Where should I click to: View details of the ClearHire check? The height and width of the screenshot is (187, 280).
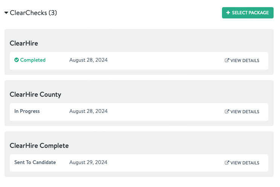coord(242,61)
